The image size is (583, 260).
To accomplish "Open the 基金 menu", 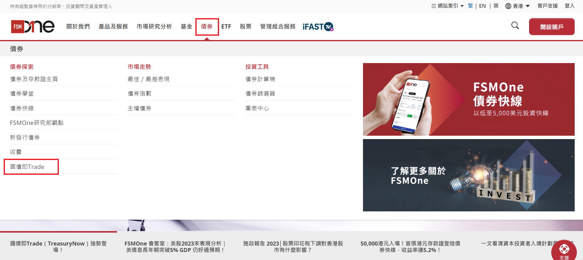I will click(x=186, y=27).
